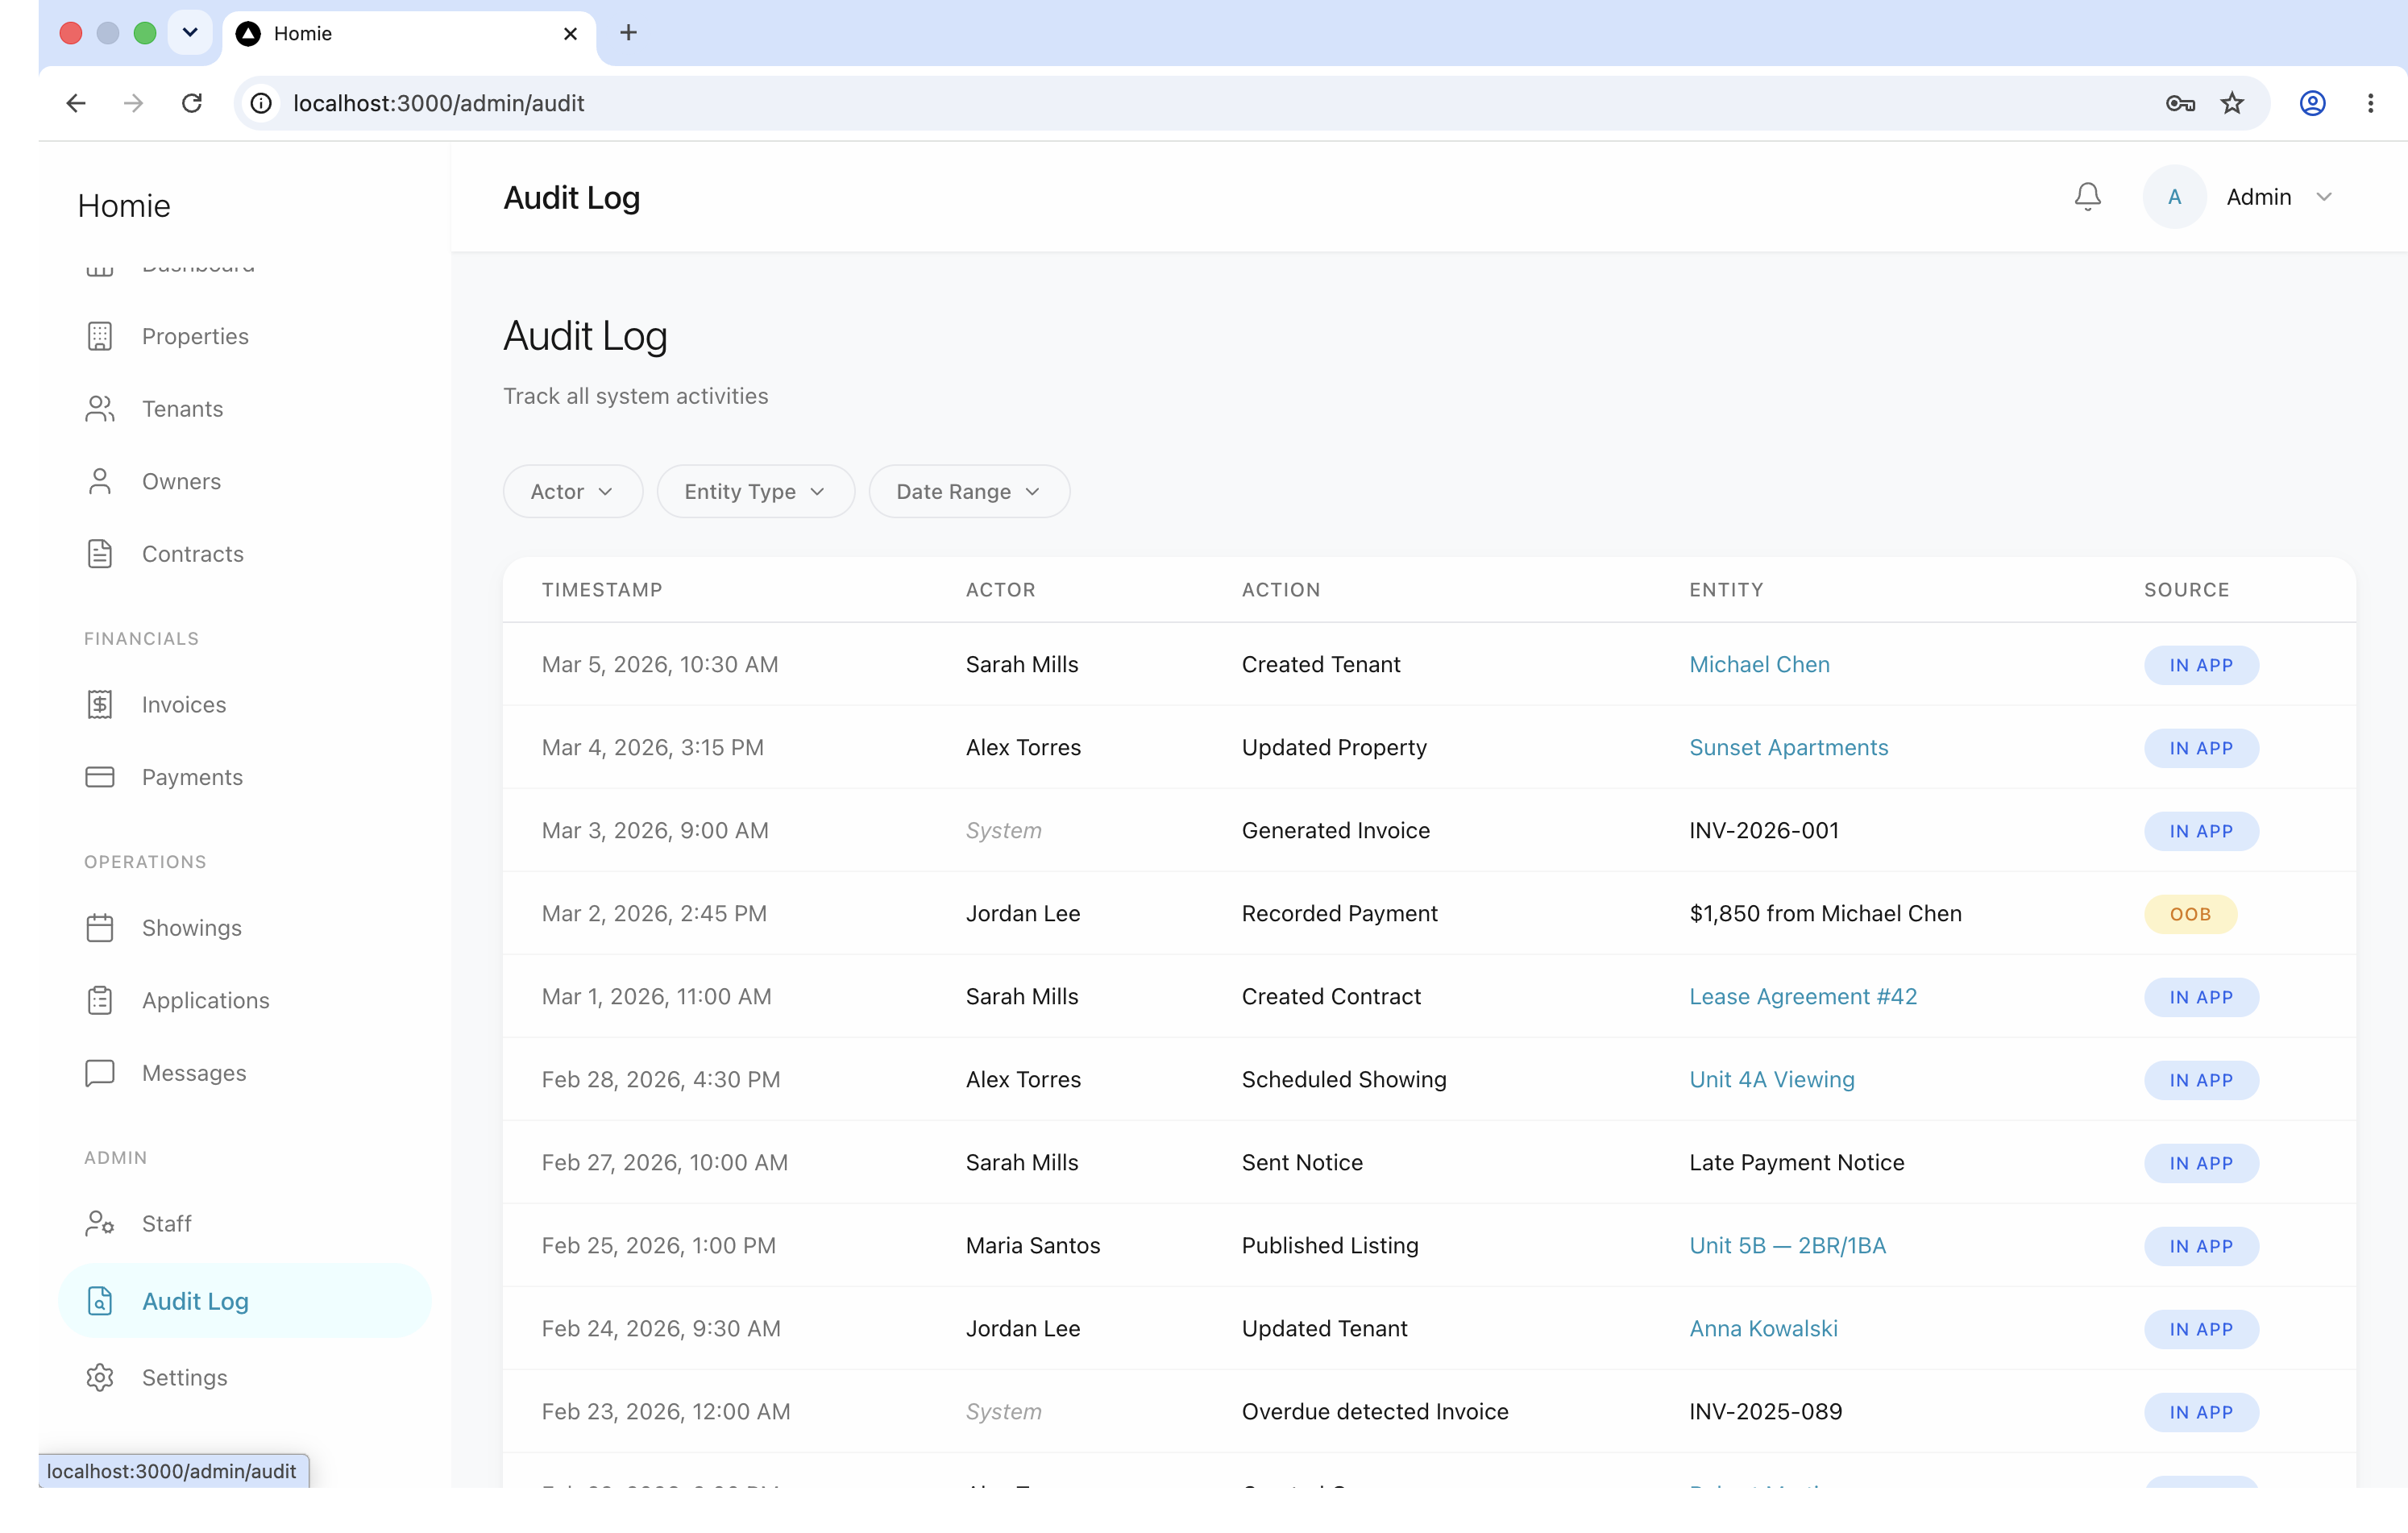Open the Properties building icon in sidebar

click(x=100, y=336)
